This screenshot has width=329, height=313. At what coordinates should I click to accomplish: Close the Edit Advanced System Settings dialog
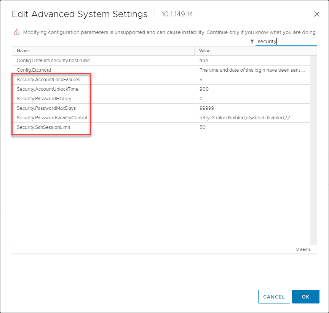click(x=316, y=14)
